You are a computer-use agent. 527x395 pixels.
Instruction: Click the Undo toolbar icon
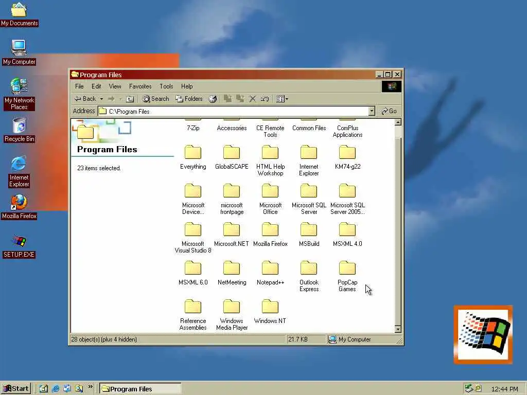(265, 99)
